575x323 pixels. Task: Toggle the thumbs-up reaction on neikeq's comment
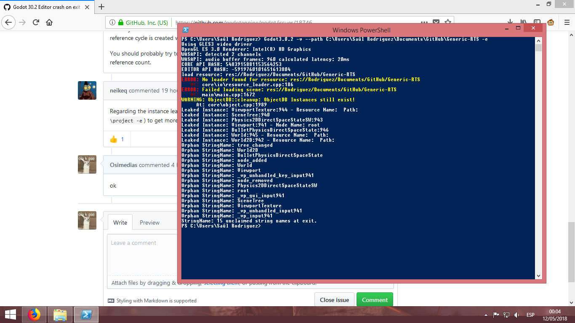[x=117, y=139]
